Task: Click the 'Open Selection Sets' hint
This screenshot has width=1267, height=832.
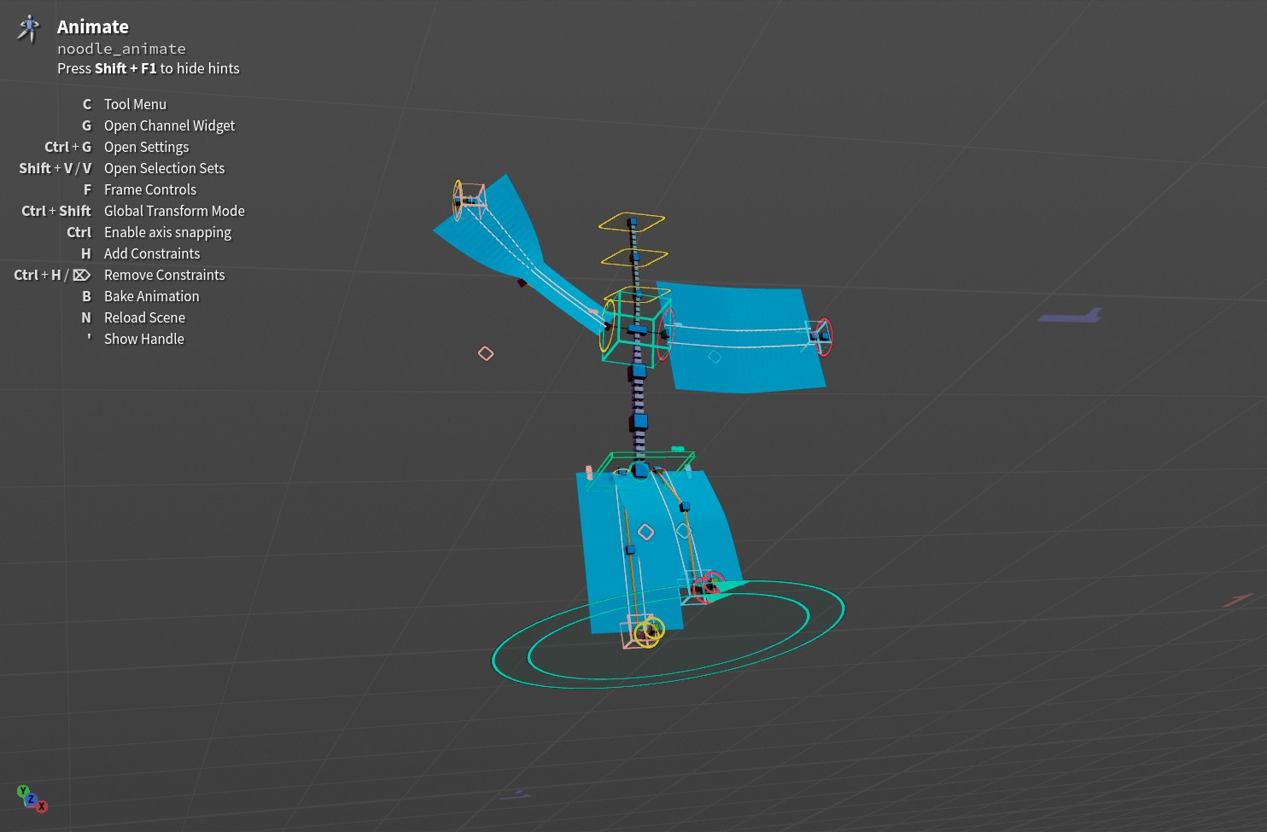Action: coord(164,168)
